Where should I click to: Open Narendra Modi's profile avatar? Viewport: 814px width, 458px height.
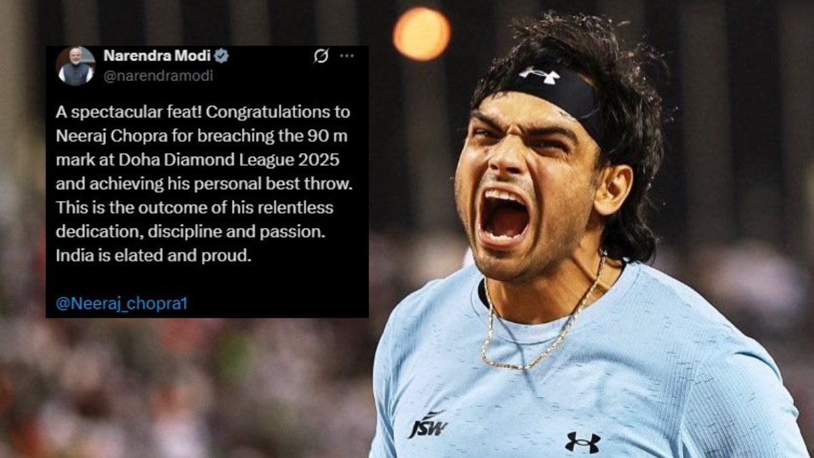76,66
